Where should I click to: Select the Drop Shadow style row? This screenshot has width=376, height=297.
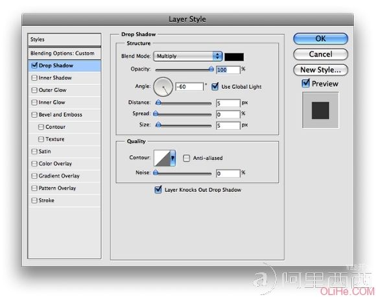click(x=64, y=65)
